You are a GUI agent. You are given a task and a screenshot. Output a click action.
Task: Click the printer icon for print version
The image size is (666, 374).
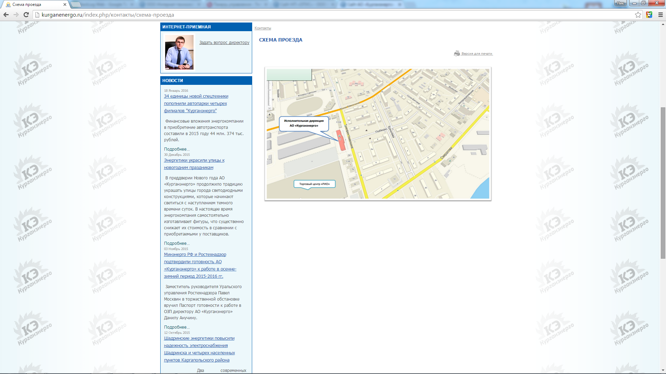click(457, 53)
